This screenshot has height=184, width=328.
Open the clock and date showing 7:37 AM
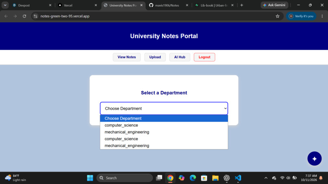point(309,178)
